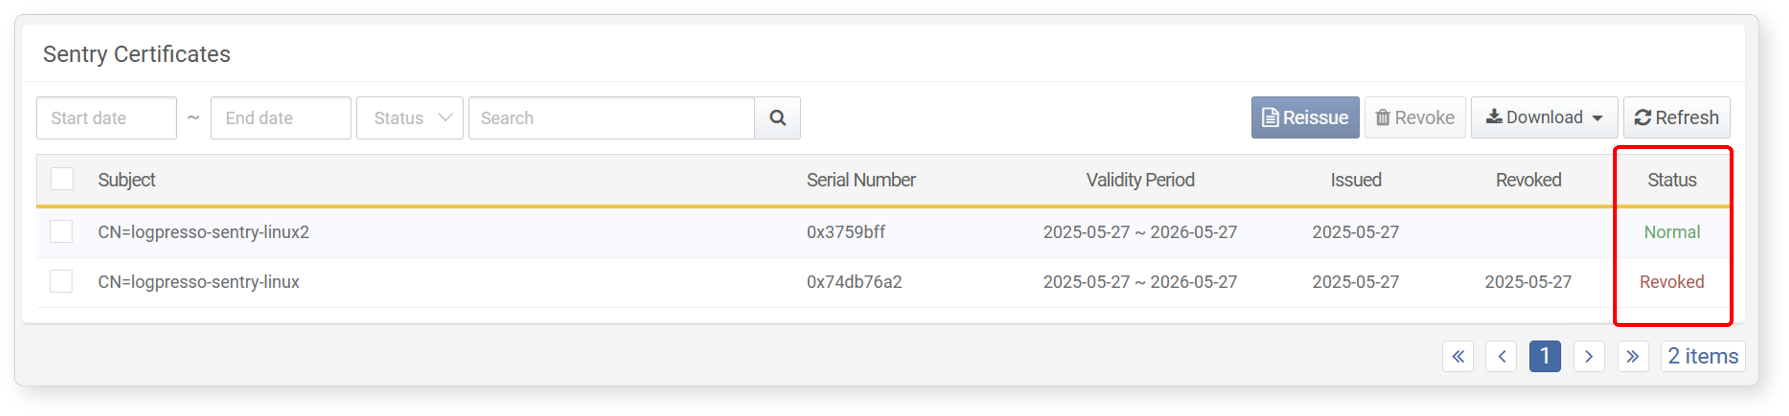Check the logpresso-sentry-linux2 row checkbox
The image size is (1789, 416).
click(61, 232)
